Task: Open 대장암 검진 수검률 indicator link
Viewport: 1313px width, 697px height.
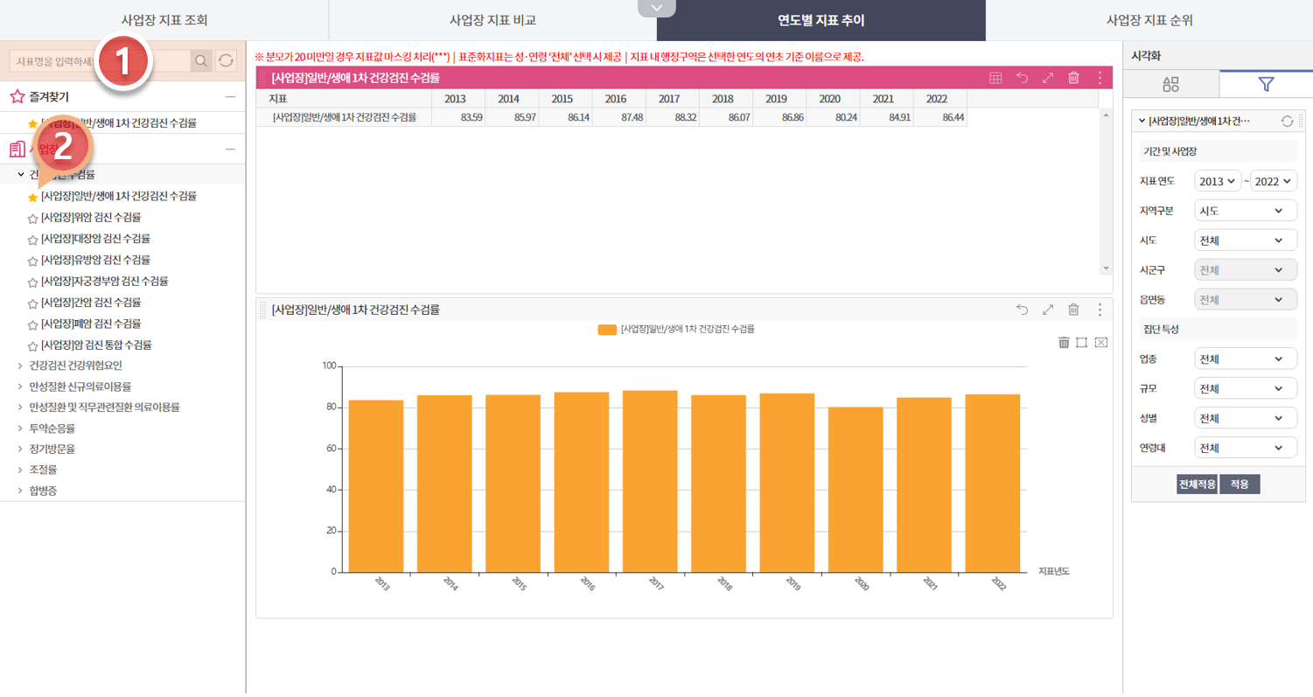Action: pos(95,239)
